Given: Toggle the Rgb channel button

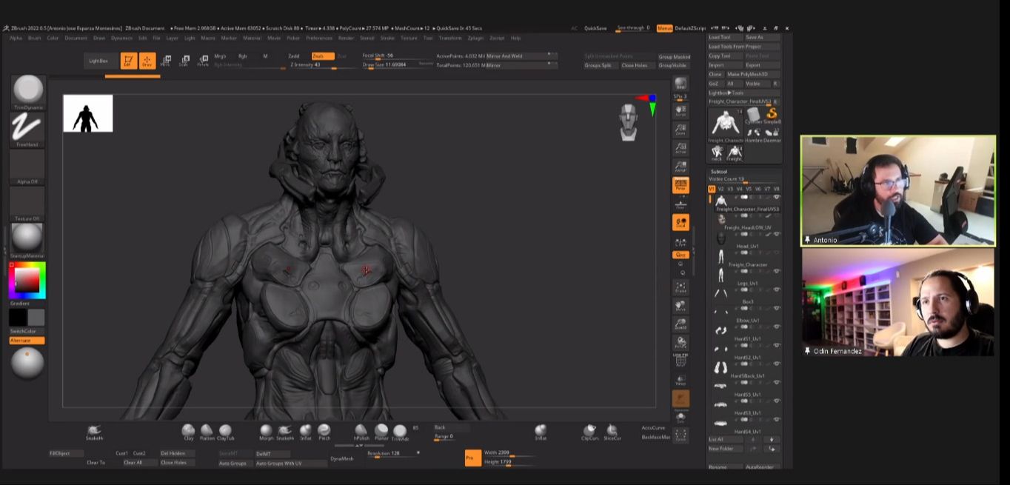Looking at the screenshot, I should [242, 56].
